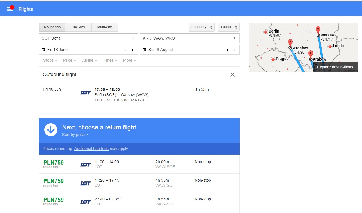Screen dimensions: 362x213
Task: Click the Fri 16 June date field
Action: [88, 50]
